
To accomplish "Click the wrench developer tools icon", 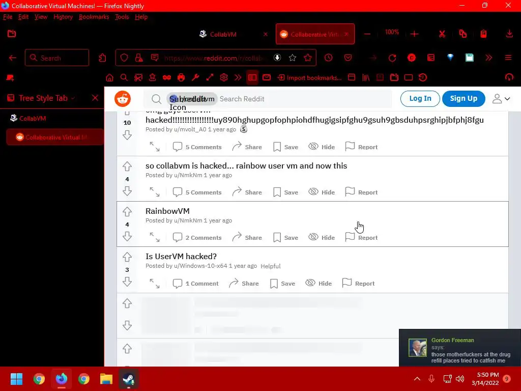I will [195, 78].
